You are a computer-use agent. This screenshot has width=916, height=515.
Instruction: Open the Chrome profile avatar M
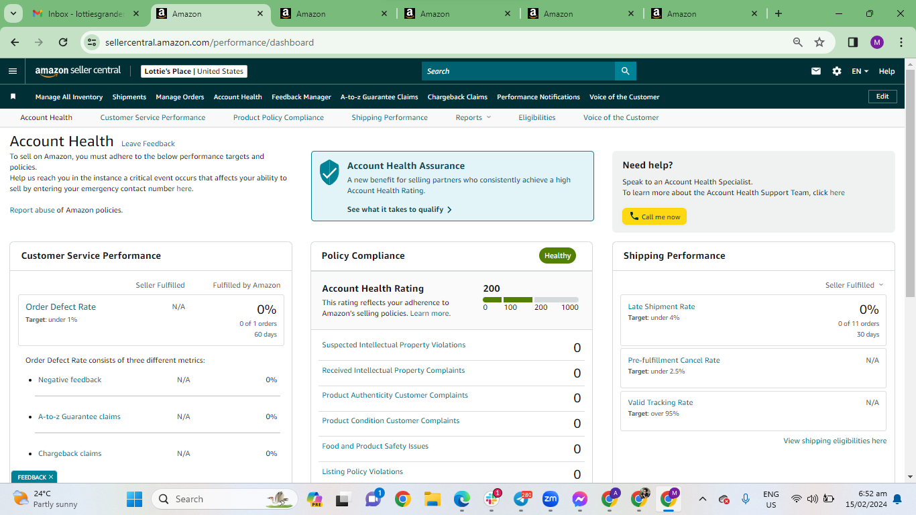coord(877,42)
